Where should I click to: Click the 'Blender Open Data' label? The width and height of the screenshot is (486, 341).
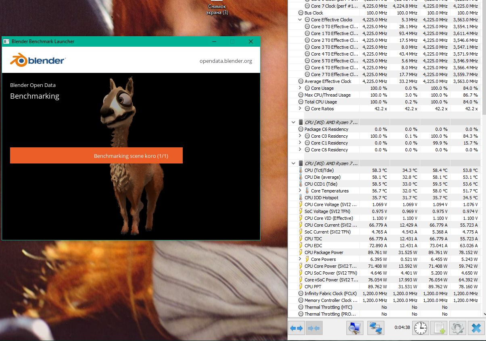(x=33, y=85)
